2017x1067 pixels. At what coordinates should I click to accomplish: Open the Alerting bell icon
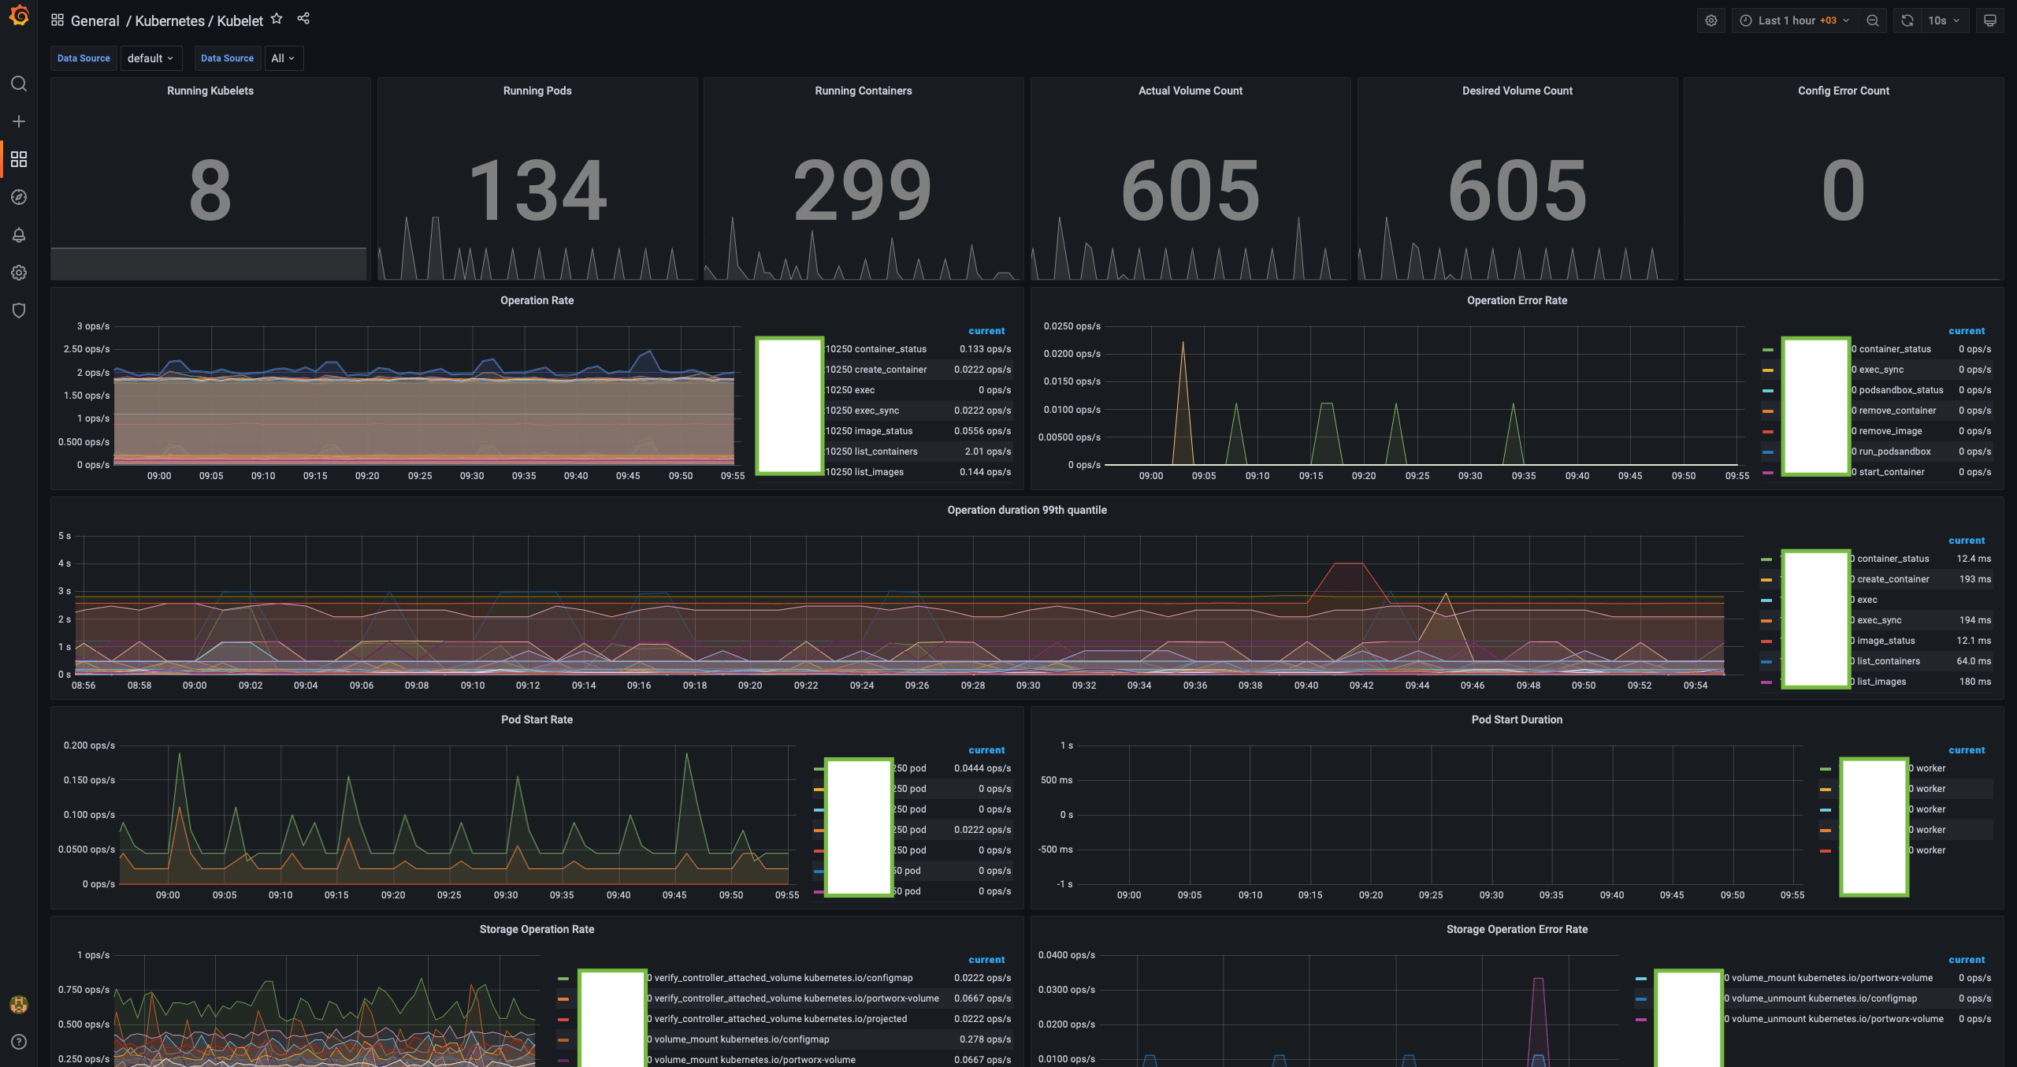click(19, 235)
